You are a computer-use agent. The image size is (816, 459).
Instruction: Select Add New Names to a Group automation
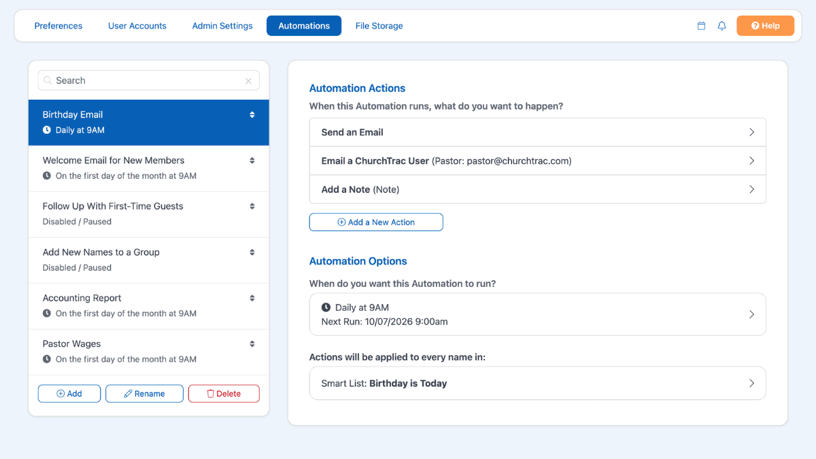click(x=149, y=260)
